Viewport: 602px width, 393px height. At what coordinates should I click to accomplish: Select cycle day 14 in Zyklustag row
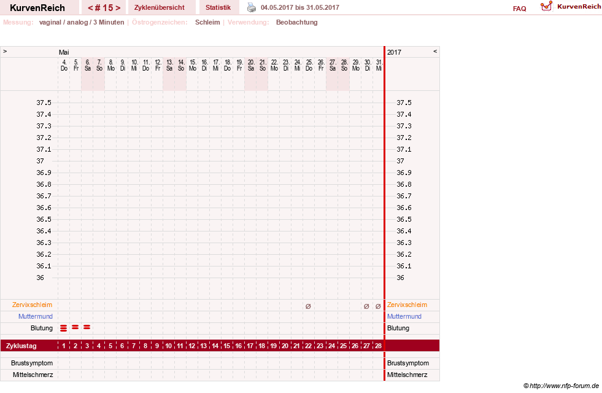coord(215,346)
